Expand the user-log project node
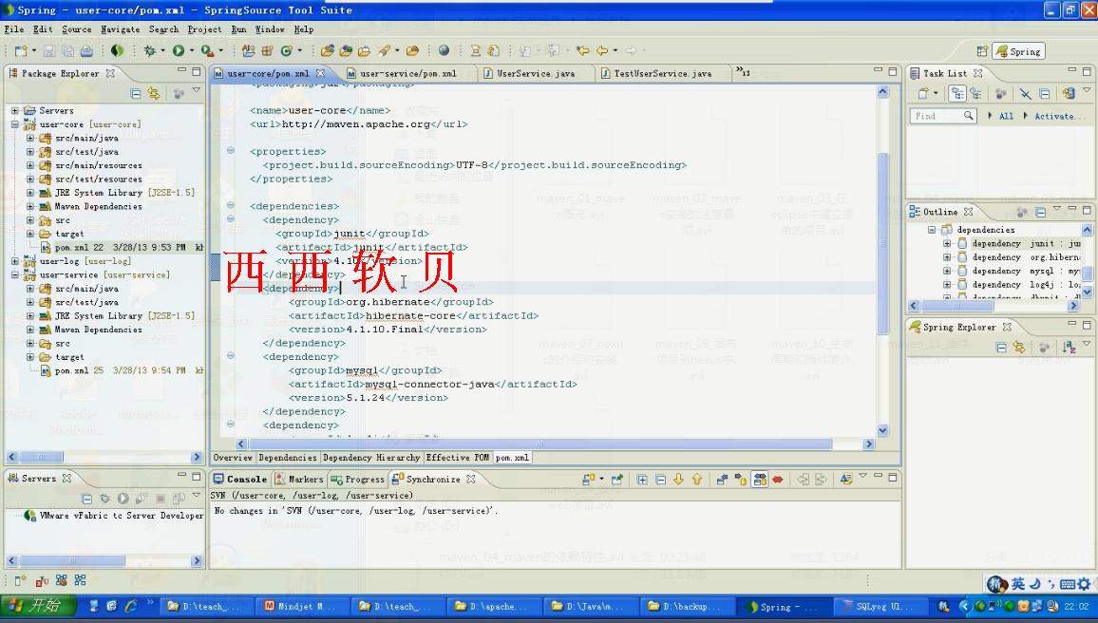The width and height of the screenshot is (1098, 623). tap(14, 261)
